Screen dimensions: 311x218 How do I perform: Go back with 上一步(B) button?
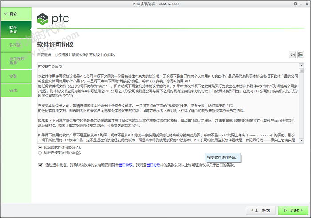pos(261,210)
